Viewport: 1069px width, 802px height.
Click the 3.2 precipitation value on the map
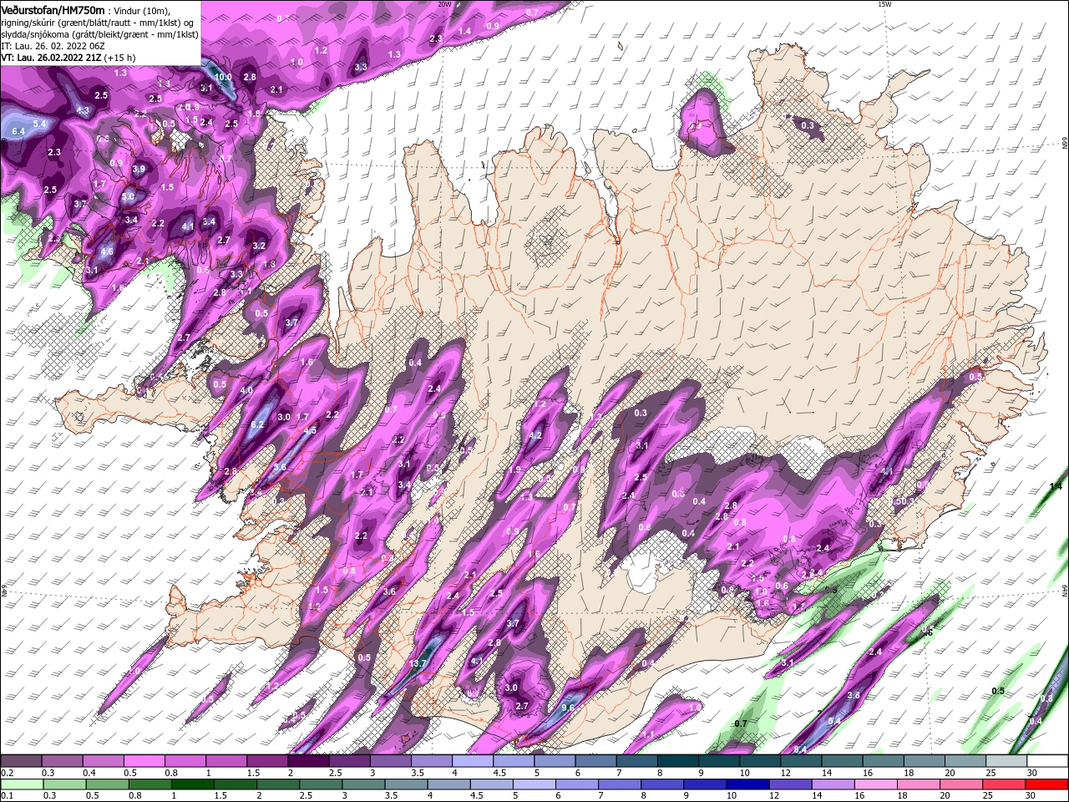(x=259, y=246)
